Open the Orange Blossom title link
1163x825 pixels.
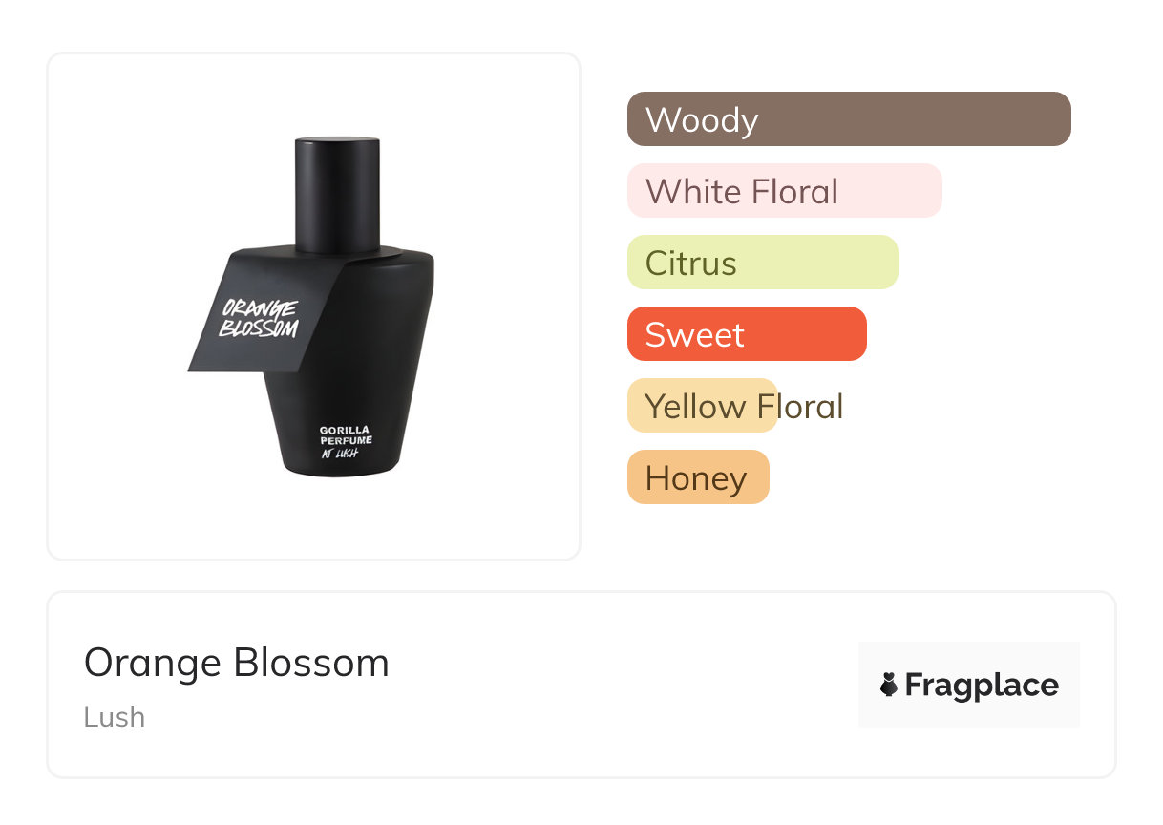pyautogui.click(x=236, y=663)
